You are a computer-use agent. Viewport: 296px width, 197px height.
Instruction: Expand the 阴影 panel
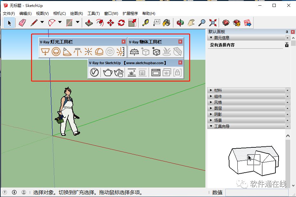pos(211,114)
